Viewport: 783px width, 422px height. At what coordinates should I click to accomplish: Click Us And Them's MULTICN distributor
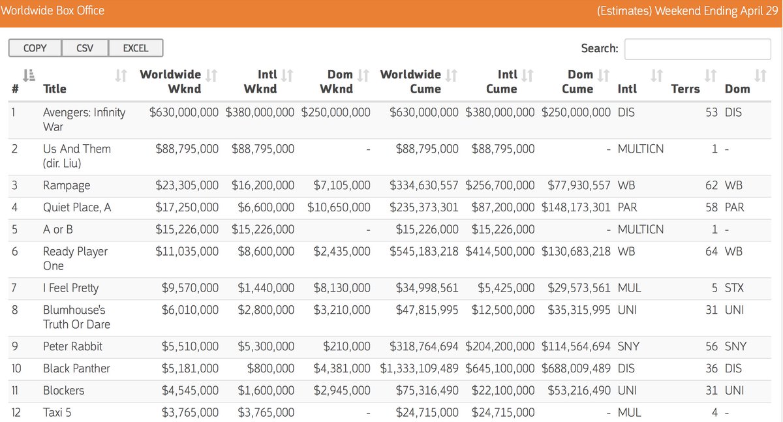pyautogui.click(x=640, y=149)
